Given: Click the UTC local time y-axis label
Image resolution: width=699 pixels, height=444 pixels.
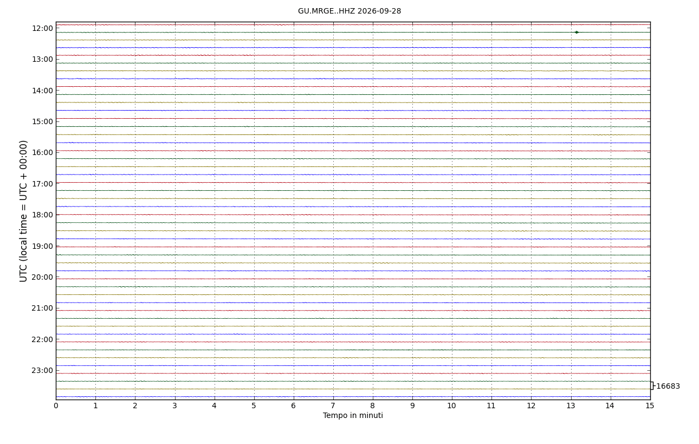Looking at the screenshot, I should coord(24,211).
